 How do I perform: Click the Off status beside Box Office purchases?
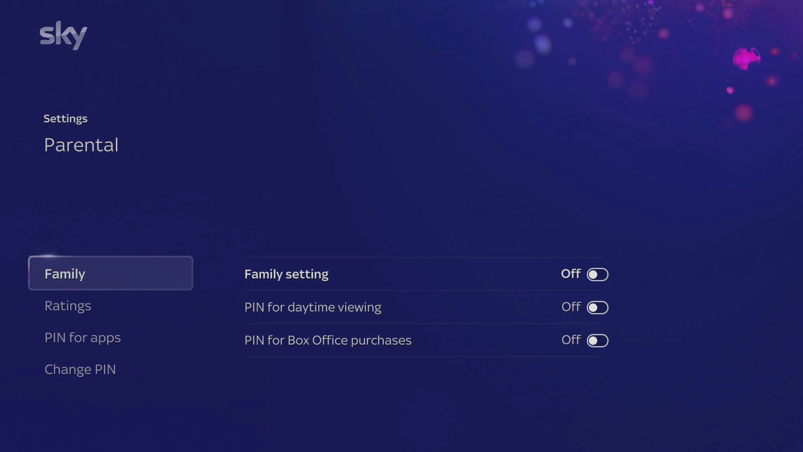click(570, 340)
